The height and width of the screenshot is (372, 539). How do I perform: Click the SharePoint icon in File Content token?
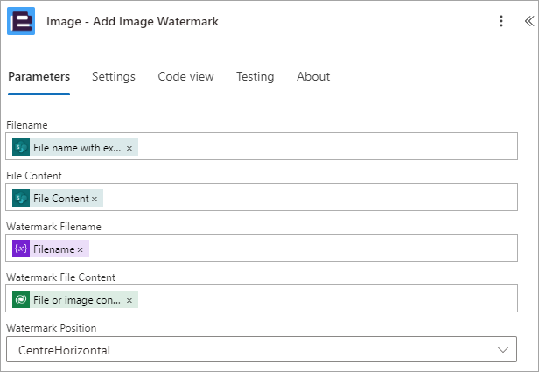pyautogui.click(x=21, y=198)
